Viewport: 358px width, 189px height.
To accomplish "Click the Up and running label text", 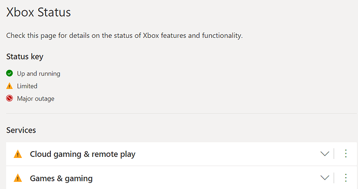I will [x=38, y=74].
